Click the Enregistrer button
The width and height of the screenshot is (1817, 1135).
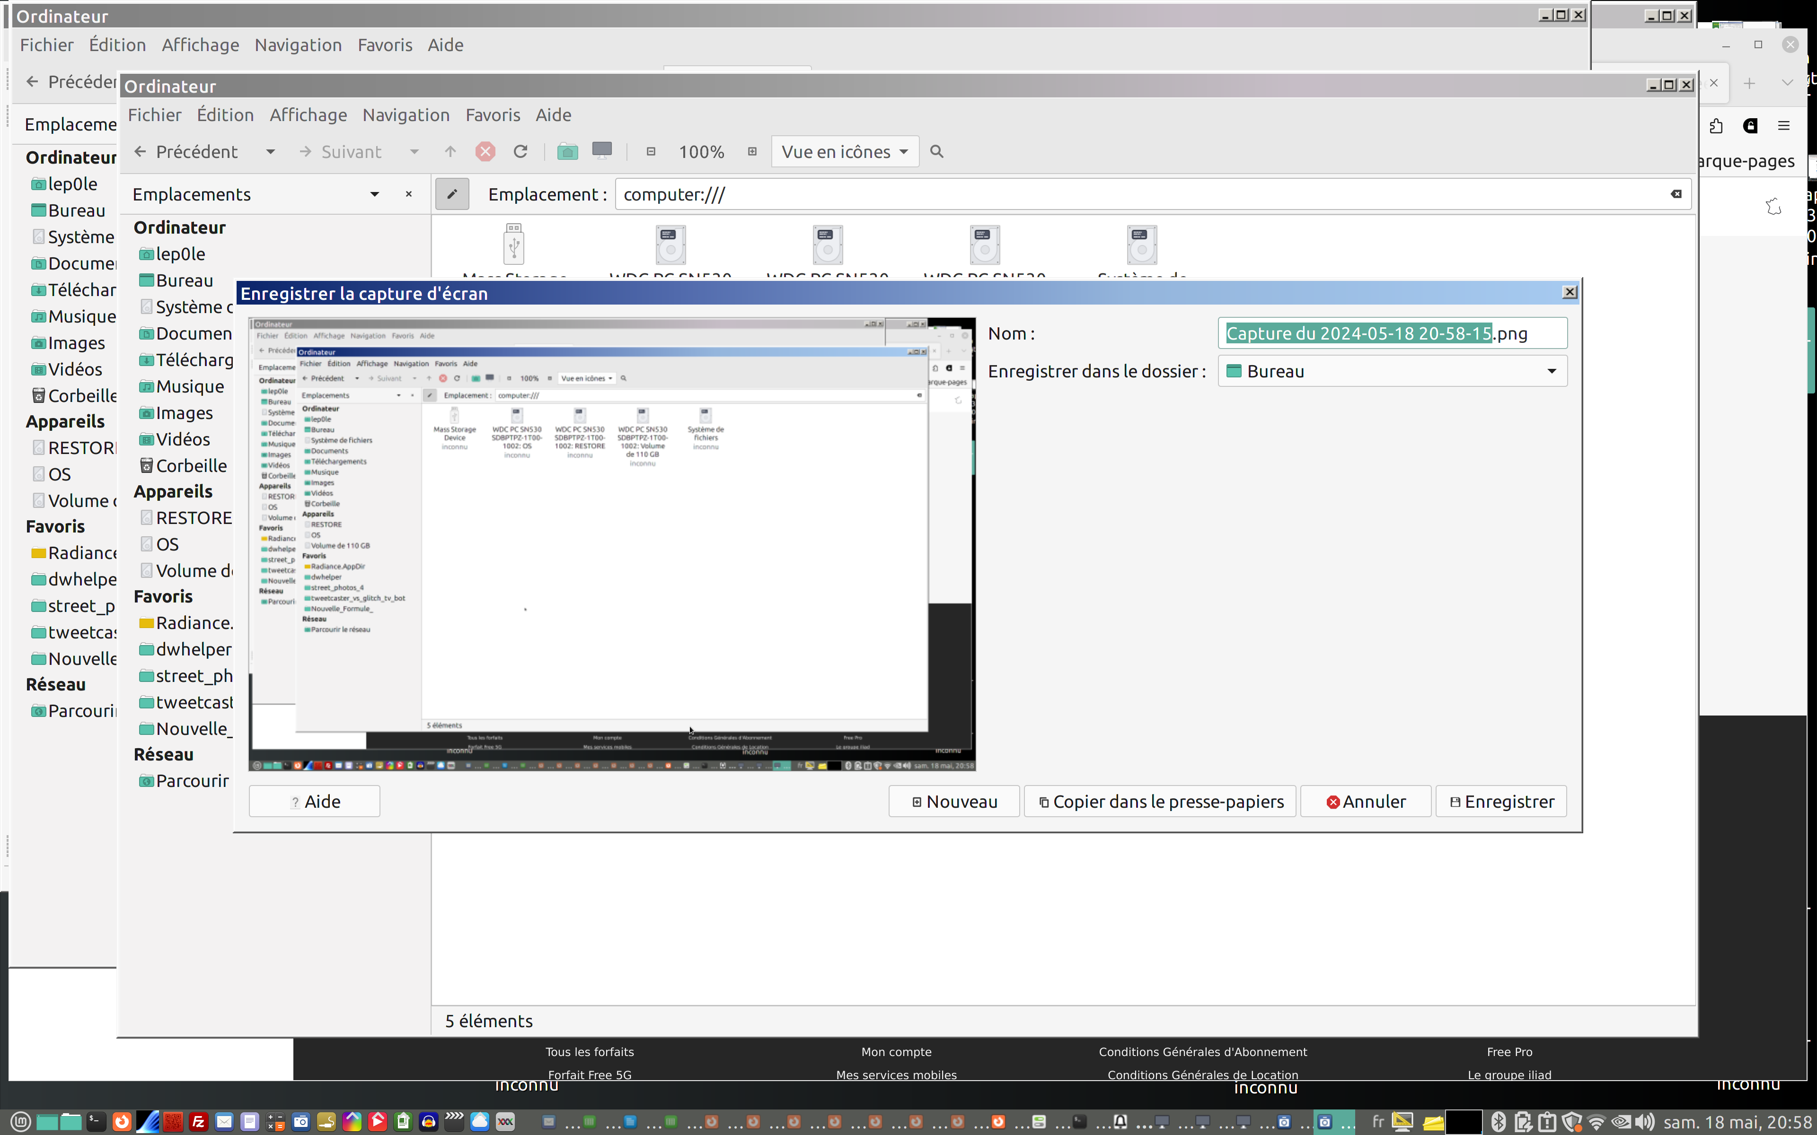pyautogui.click(x=1500, y=802)
